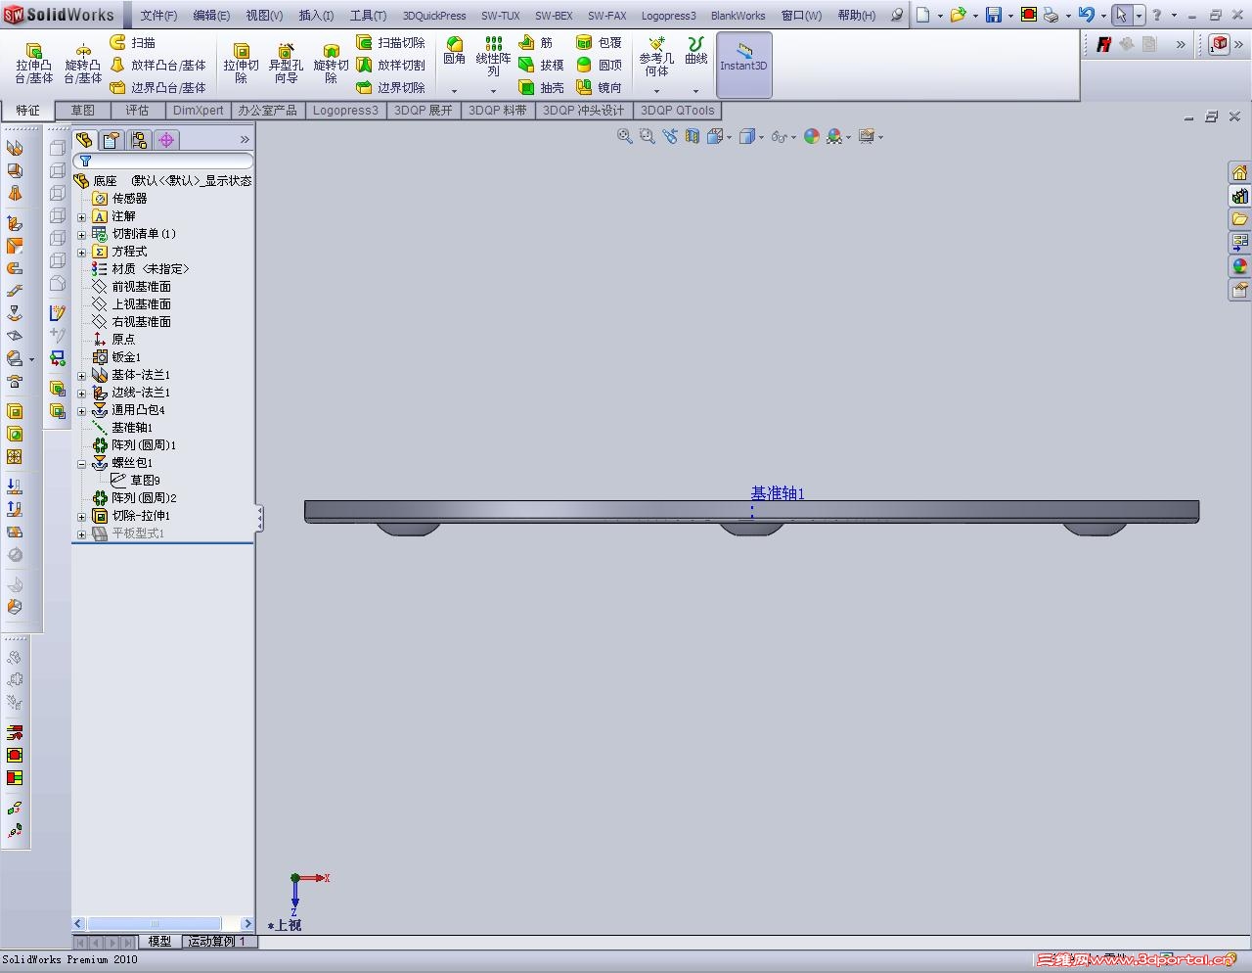
Task: Open the DimXpertManager panel tab
Action: [166, 140]
